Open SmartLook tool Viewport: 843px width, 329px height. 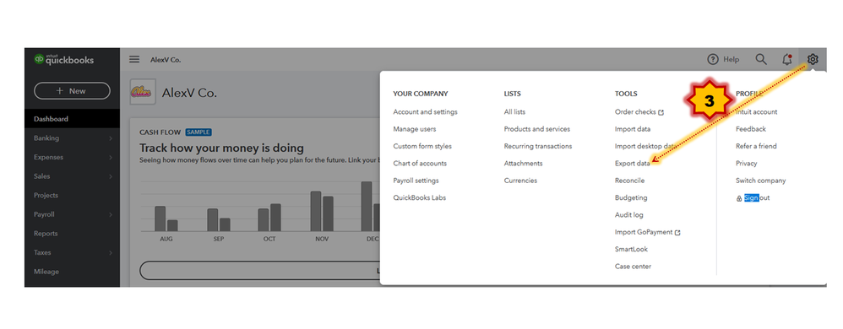(631, 249)
